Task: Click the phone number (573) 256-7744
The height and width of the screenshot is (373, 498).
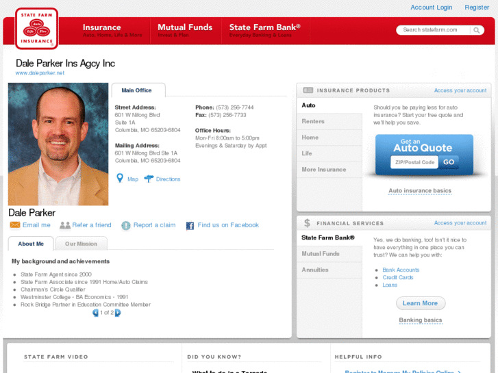Action: coord(235,107)
